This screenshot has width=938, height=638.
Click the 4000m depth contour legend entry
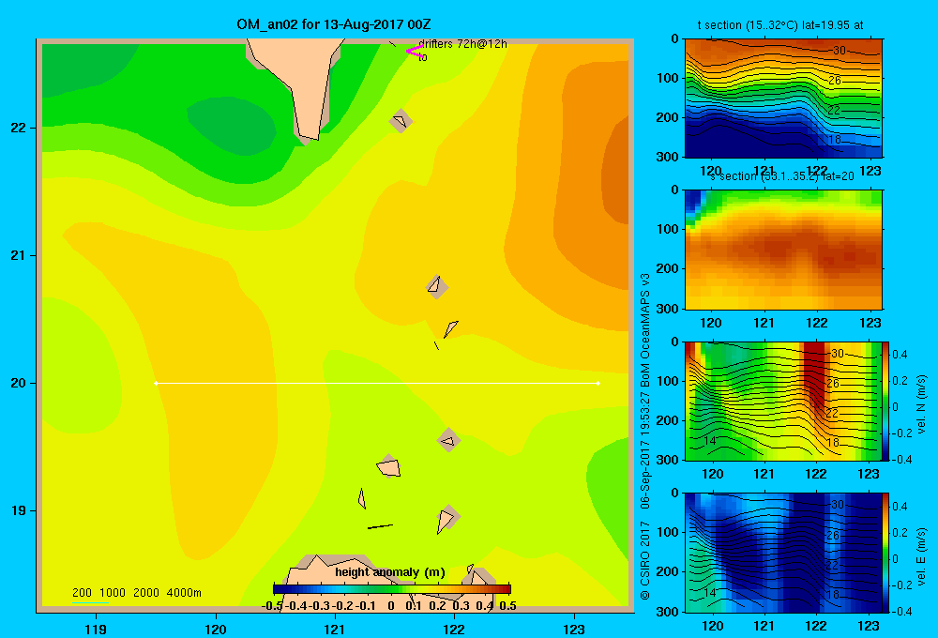[x=184, y=593]
